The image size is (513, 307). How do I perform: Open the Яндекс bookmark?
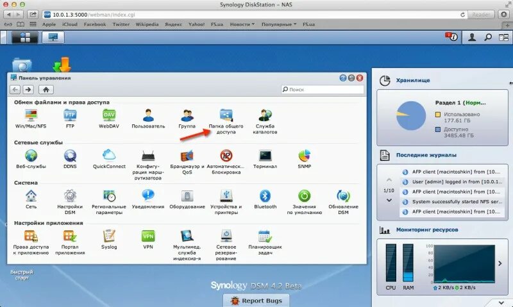[173, 24]
